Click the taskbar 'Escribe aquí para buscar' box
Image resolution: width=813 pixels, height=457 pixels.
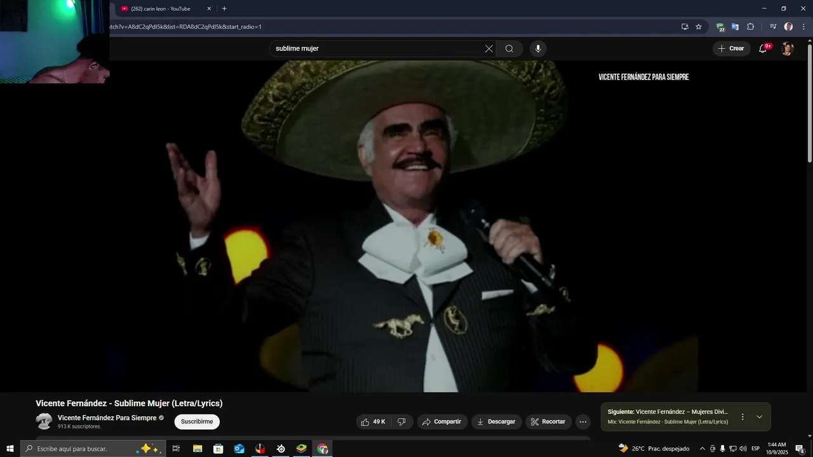tap(93, 449)
